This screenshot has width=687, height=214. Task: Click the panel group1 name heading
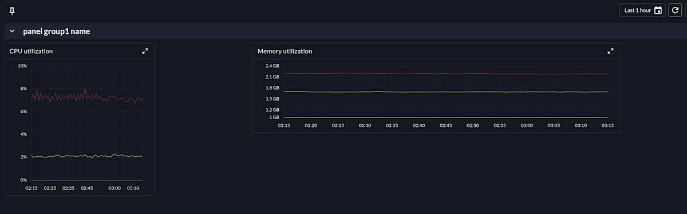(56, 31)
